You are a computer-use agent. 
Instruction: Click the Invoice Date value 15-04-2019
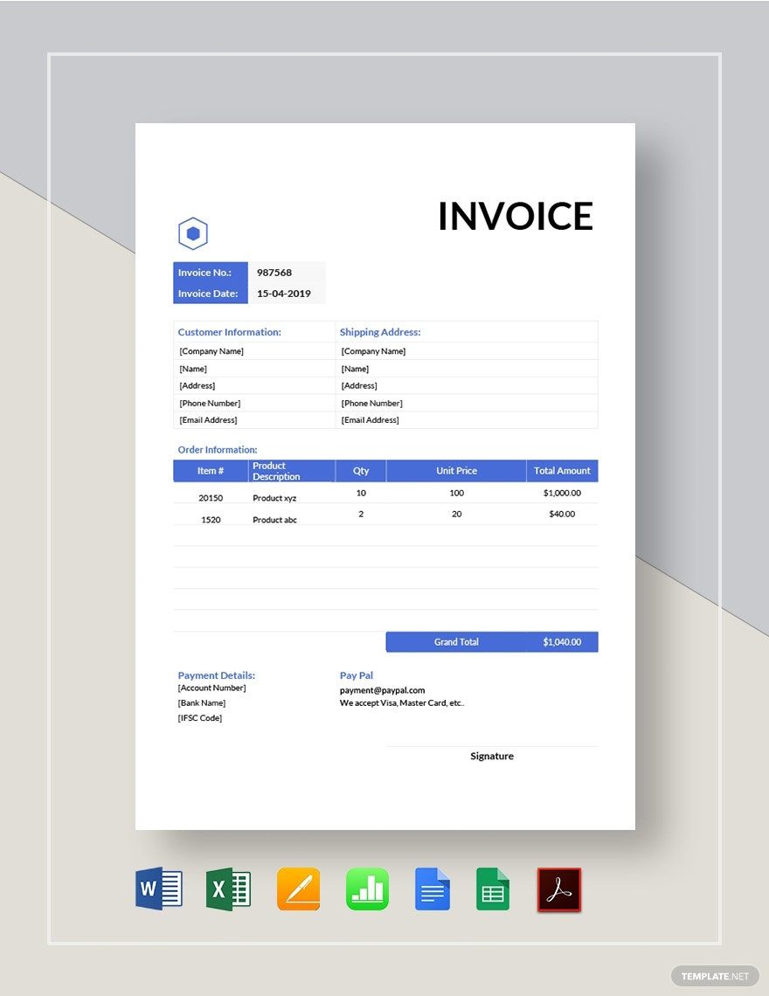click(x=286, y=293)
